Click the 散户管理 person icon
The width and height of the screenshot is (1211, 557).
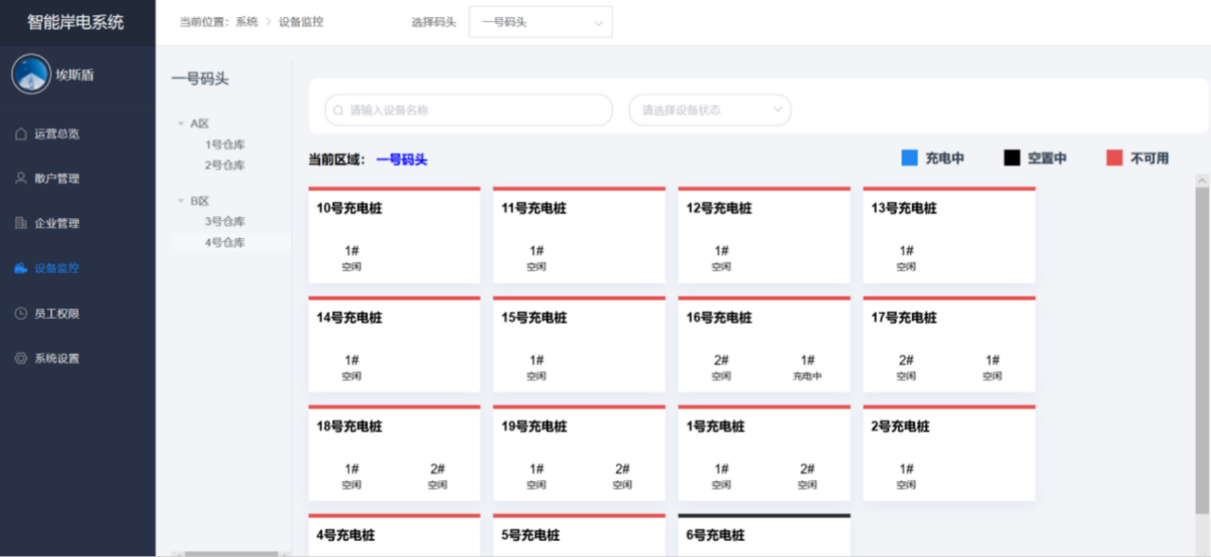[x=21, y=178]
